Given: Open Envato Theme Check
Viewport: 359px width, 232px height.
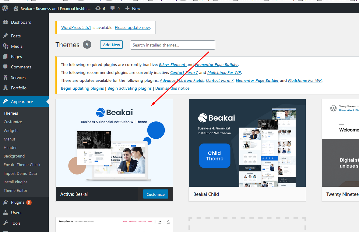Looking at the screenshot, I should 22,164.
